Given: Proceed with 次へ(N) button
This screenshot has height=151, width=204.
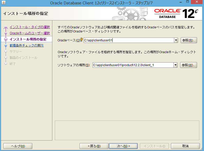Looking at the screenshot, I should 123,146.
